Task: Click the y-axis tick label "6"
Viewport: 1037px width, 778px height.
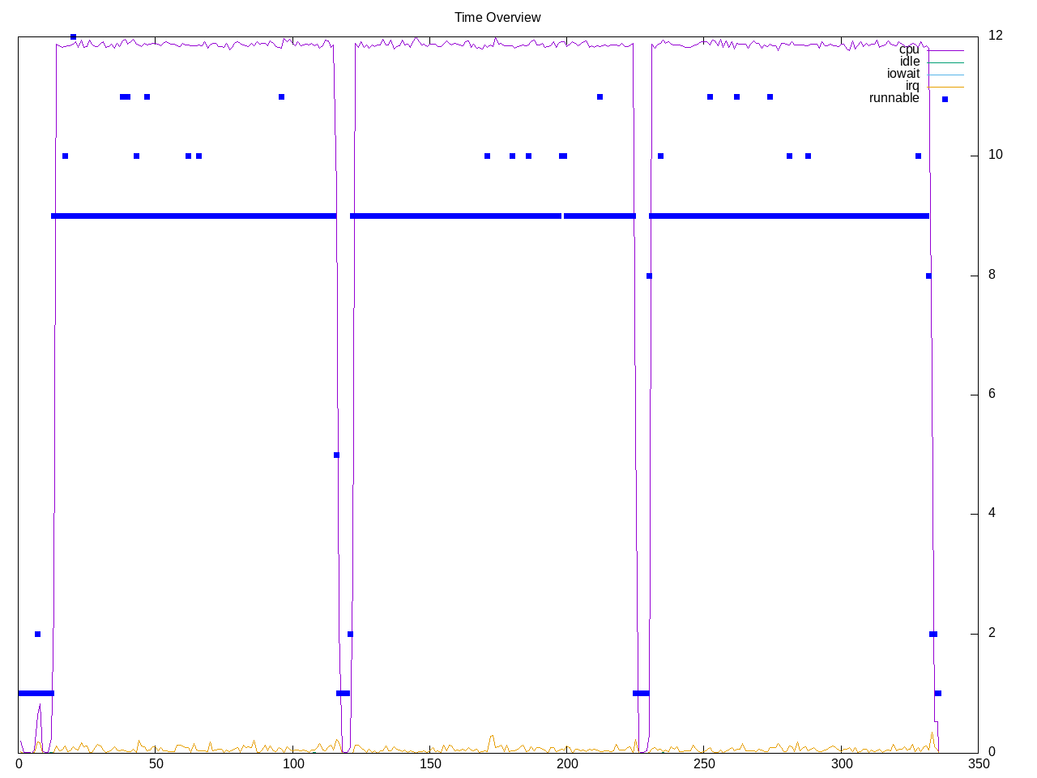Action: pyautogui.click(x=992, y=394)
